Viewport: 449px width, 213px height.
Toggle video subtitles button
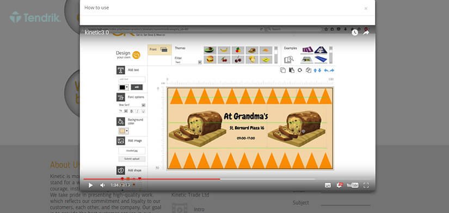(328, 185)
